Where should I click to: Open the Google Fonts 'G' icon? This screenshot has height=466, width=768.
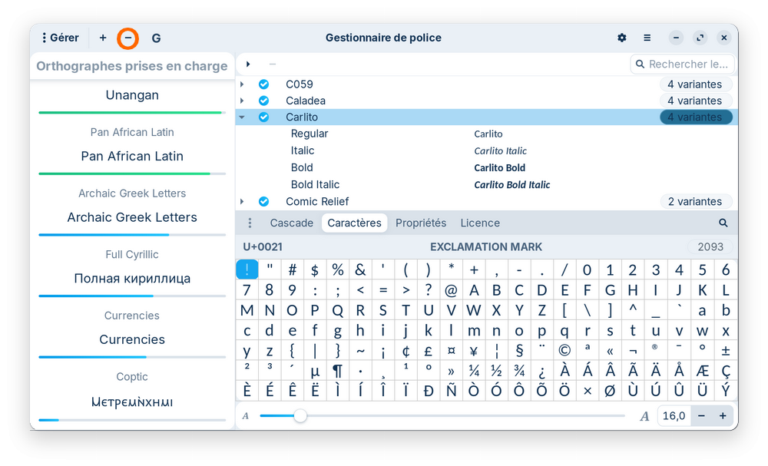(156, 38)
